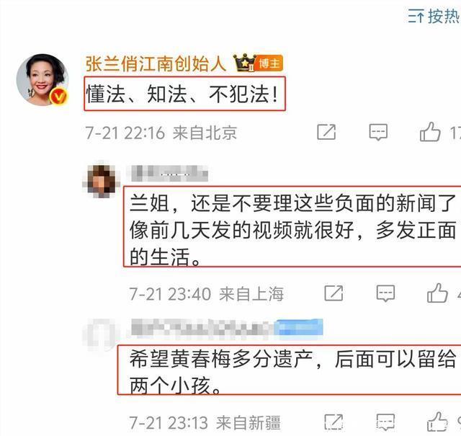Image resolution: width=461 pixels, height=436 pixels.
Task: Reply to the 懂法、知法 comment
Action: coord(378,132)
